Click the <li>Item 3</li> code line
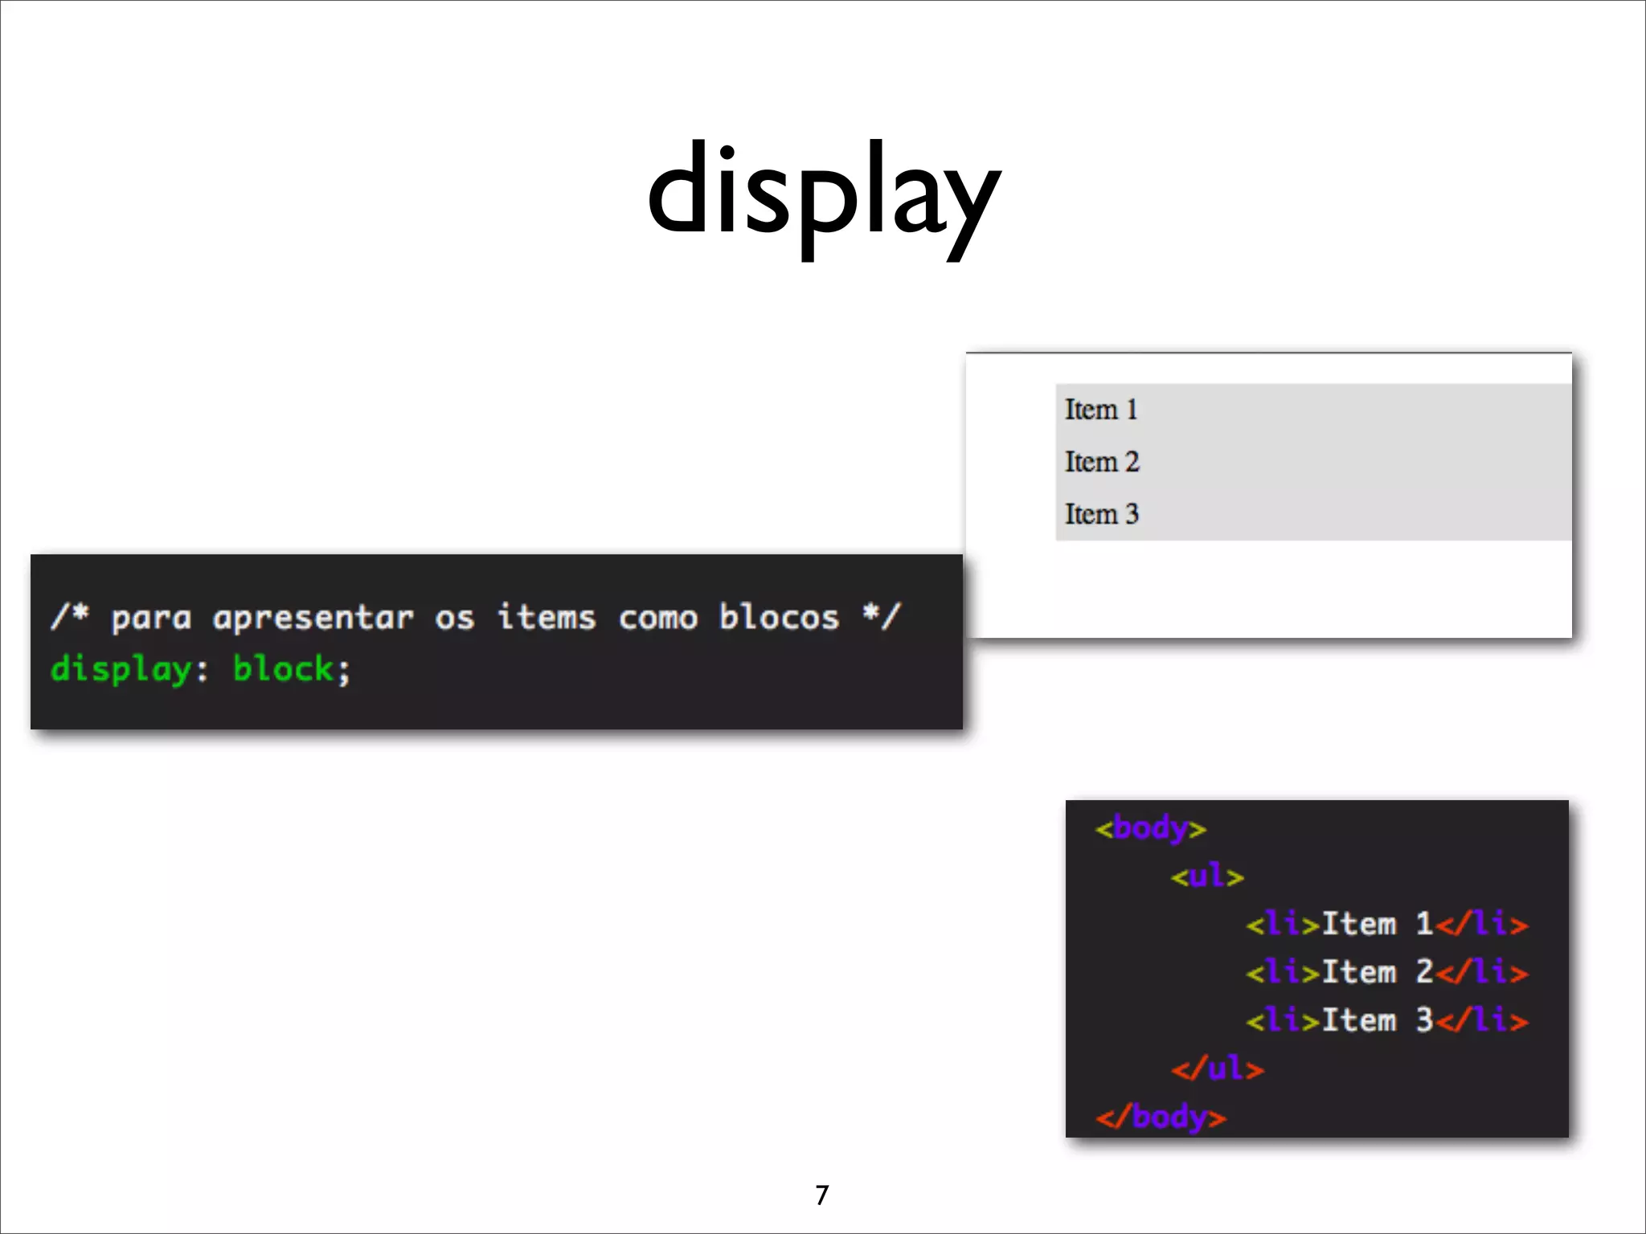1646x1234 pixels. (1386, 1020)
